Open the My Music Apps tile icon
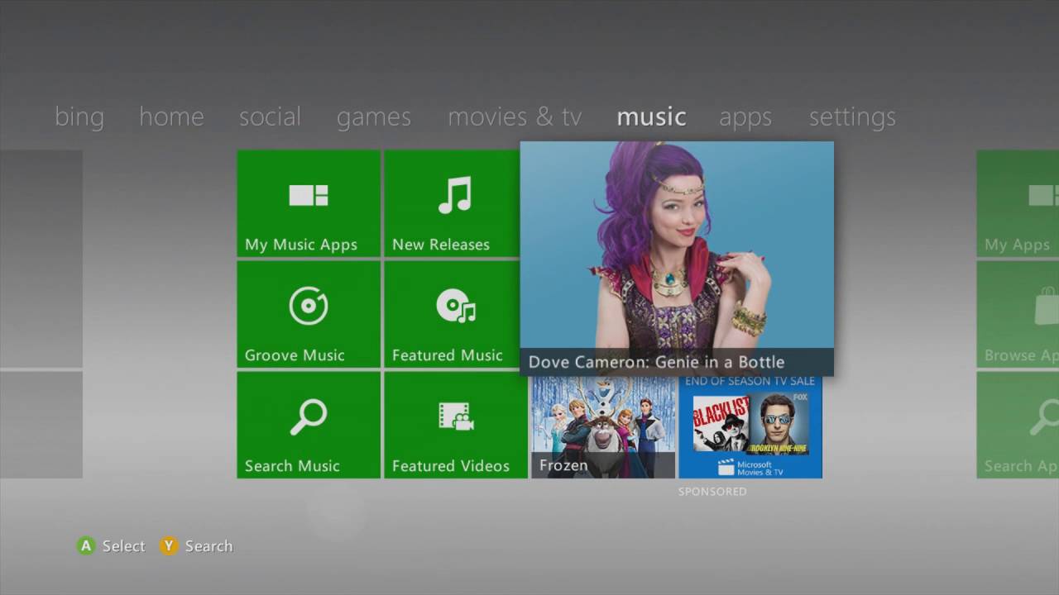The height and width of the screenshot is (595, 1059). pyautogui.click(x=309, y=196)
